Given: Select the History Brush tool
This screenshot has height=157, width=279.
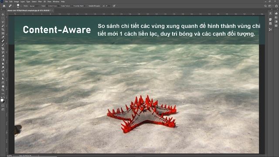Looking at the screenshot, I should pos(3,52).
